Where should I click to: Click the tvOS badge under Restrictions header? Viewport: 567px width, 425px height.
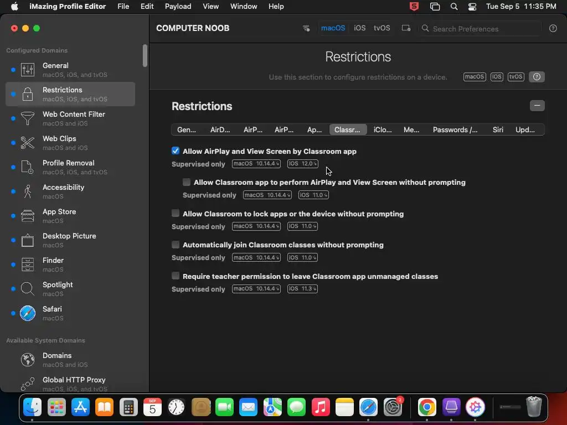point(516,76)
